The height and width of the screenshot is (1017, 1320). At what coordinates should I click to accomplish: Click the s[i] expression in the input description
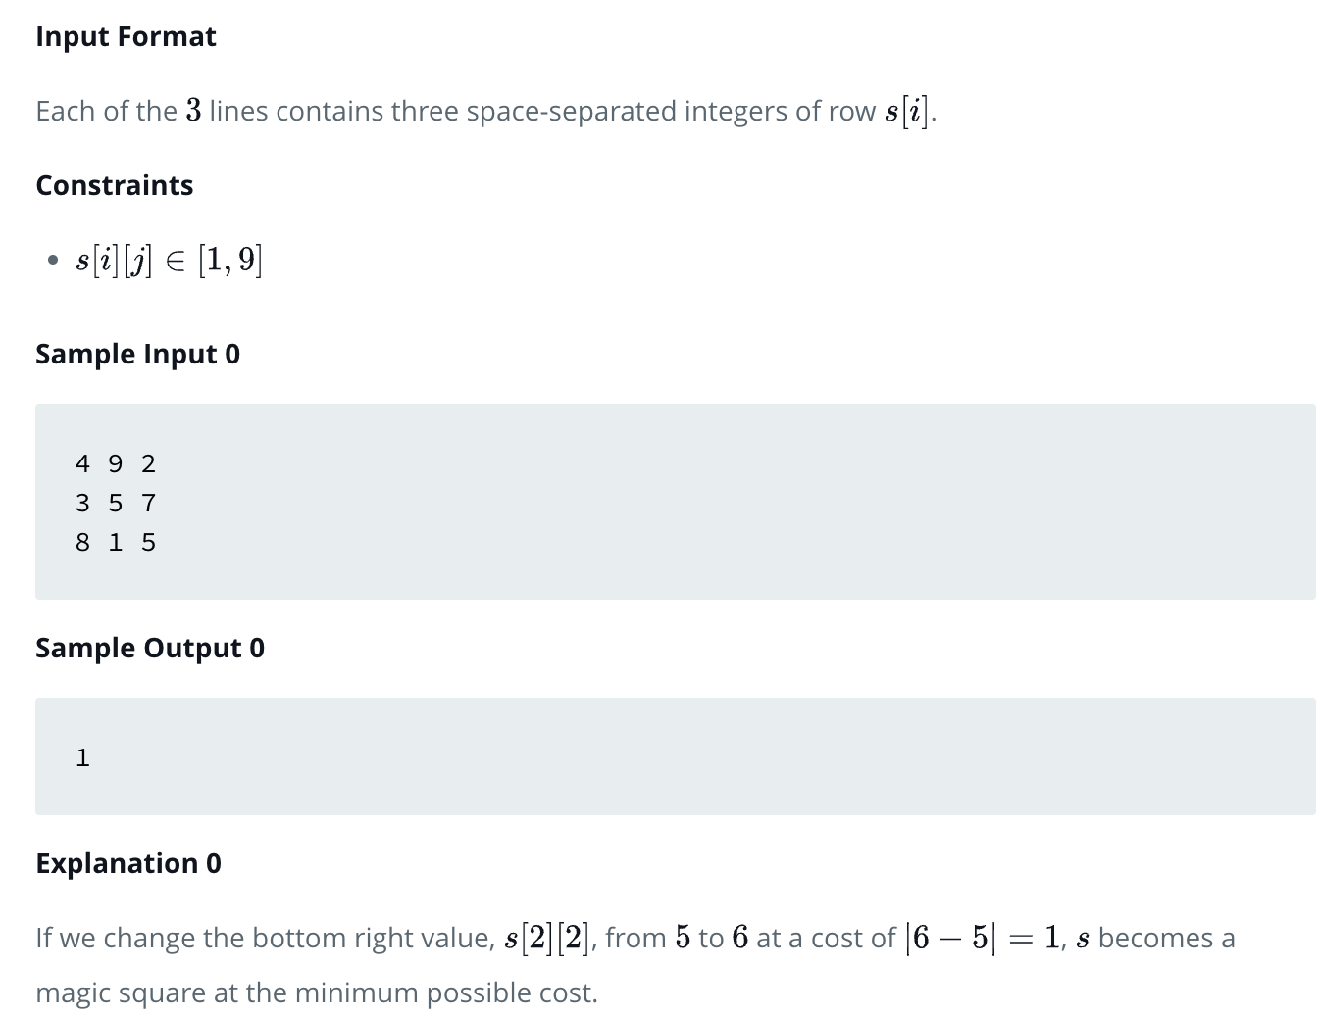pyautogui.click(x=906, y=111)
